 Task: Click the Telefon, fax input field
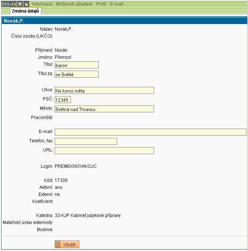tap(86, 141)
